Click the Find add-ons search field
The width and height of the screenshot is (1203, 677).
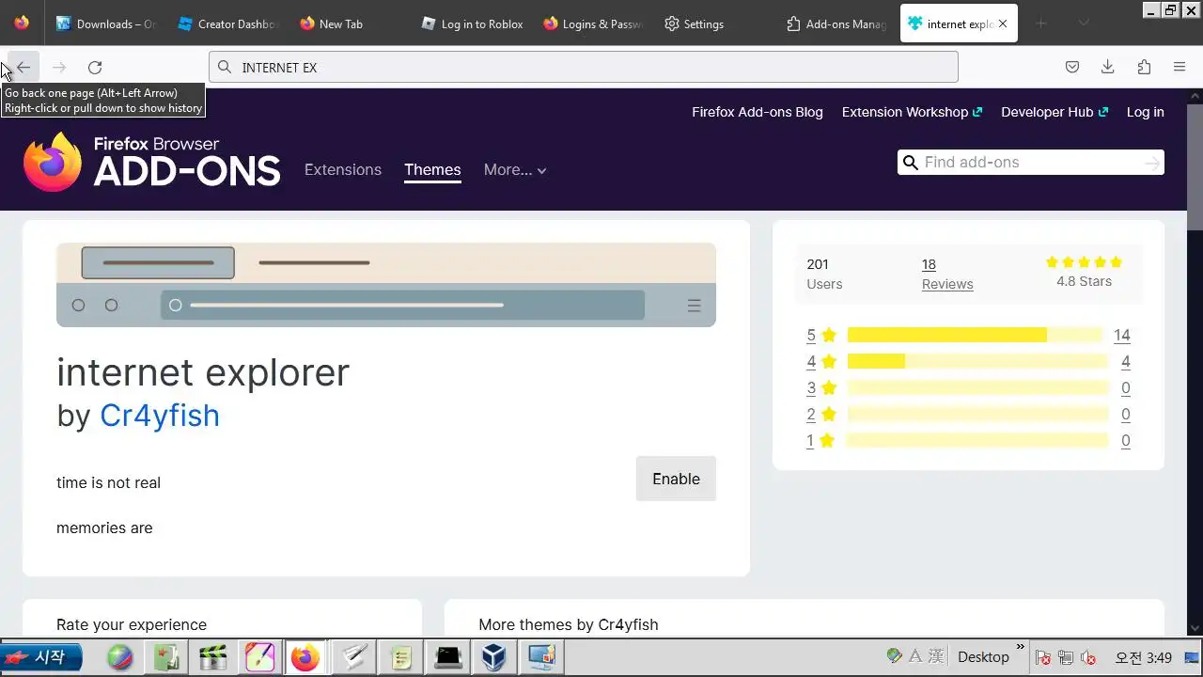click(x=1031, y=163)
